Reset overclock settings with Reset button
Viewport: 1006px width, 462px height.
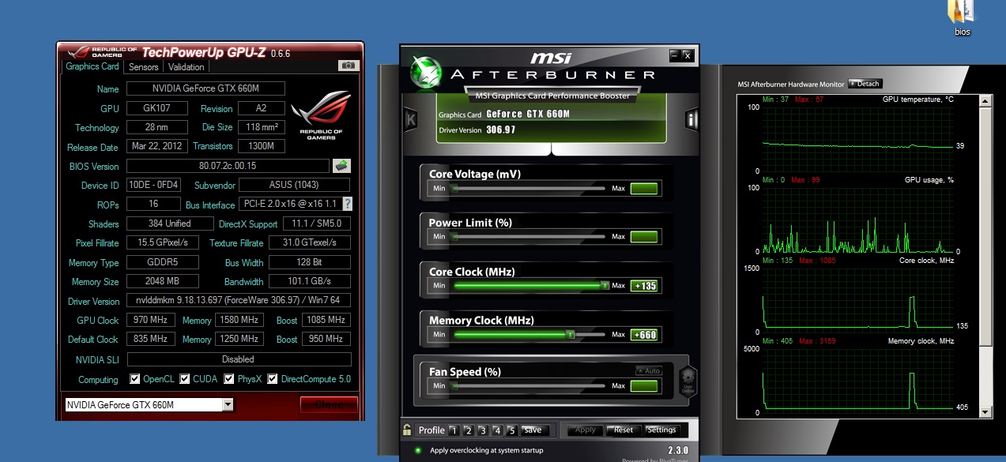(624, 430)
